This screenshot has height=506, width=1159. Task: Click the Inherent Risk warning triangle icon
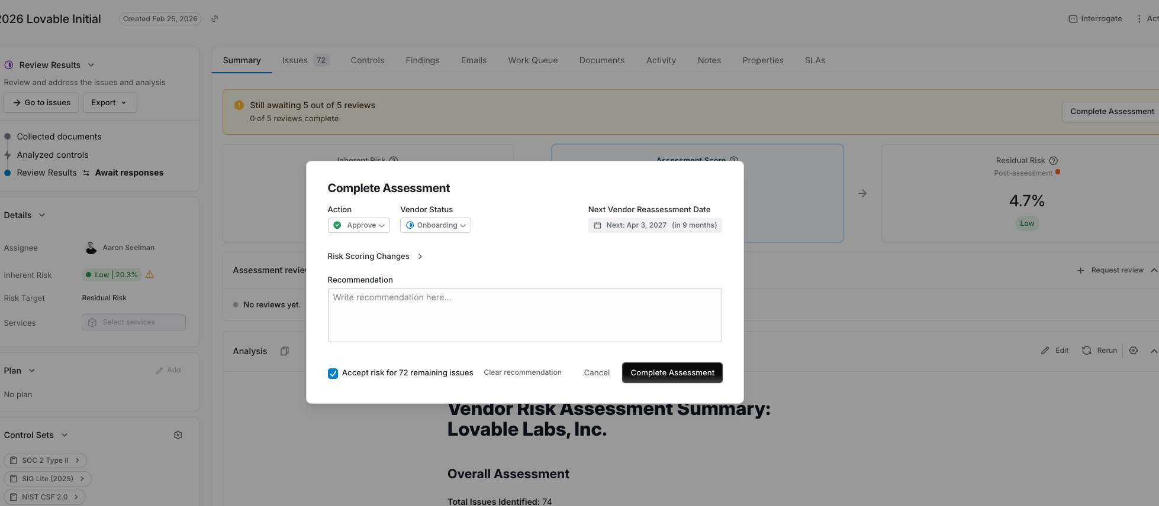(150, 274)
